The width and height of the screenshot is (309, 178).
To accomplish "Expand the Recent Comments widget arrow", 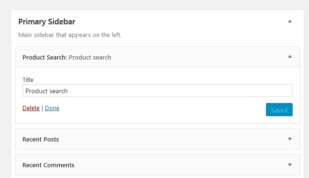I will [x=290, y=165].
